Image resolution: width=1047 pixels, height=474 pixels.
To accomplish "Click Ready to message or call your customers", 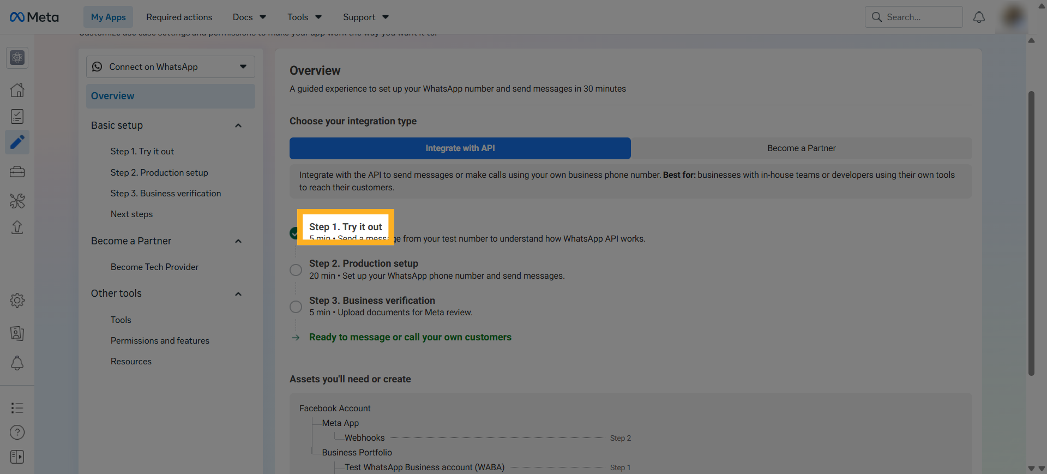I will point(410,337).
